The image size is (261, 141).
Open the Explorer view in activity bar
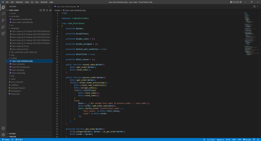click(3, 7)
